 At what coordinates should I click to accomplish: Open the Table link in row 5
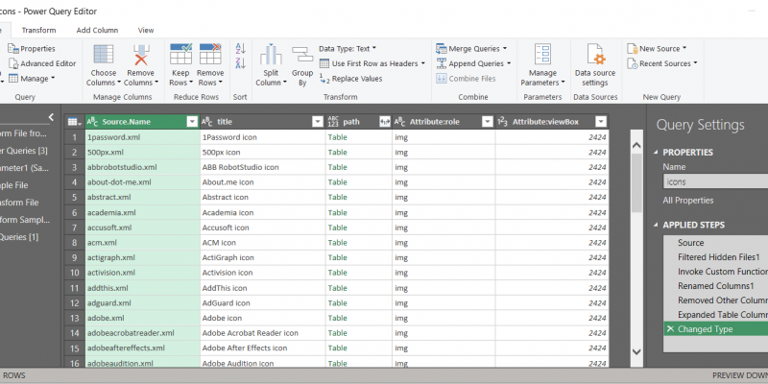point(338,197)
